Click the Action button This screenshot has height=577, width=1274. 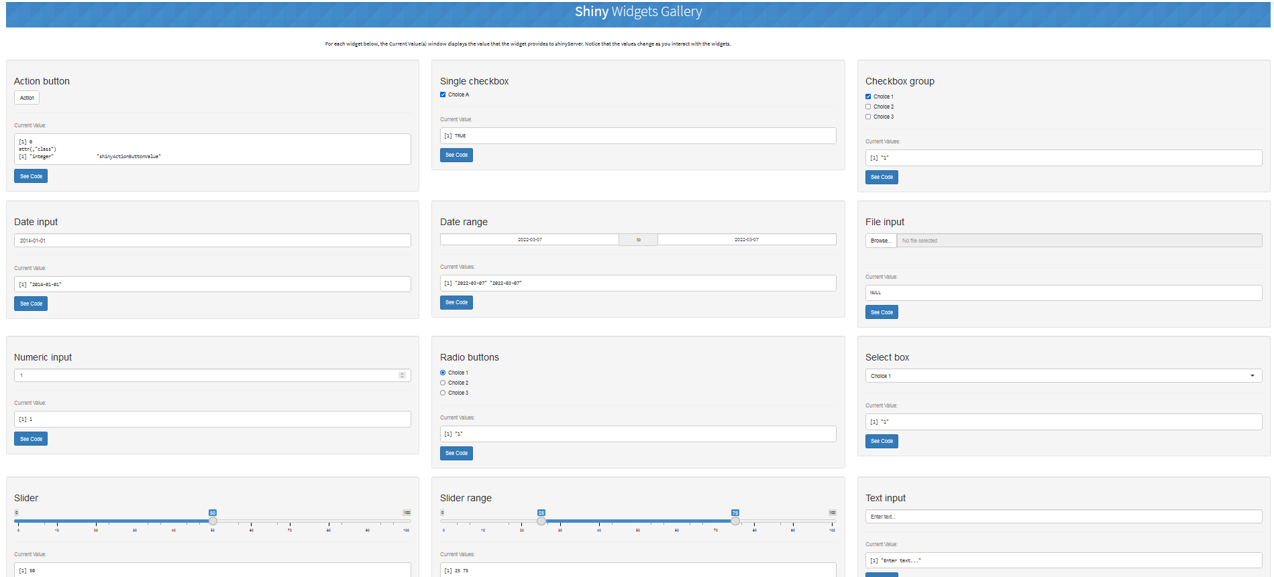(x=27, y=98)
